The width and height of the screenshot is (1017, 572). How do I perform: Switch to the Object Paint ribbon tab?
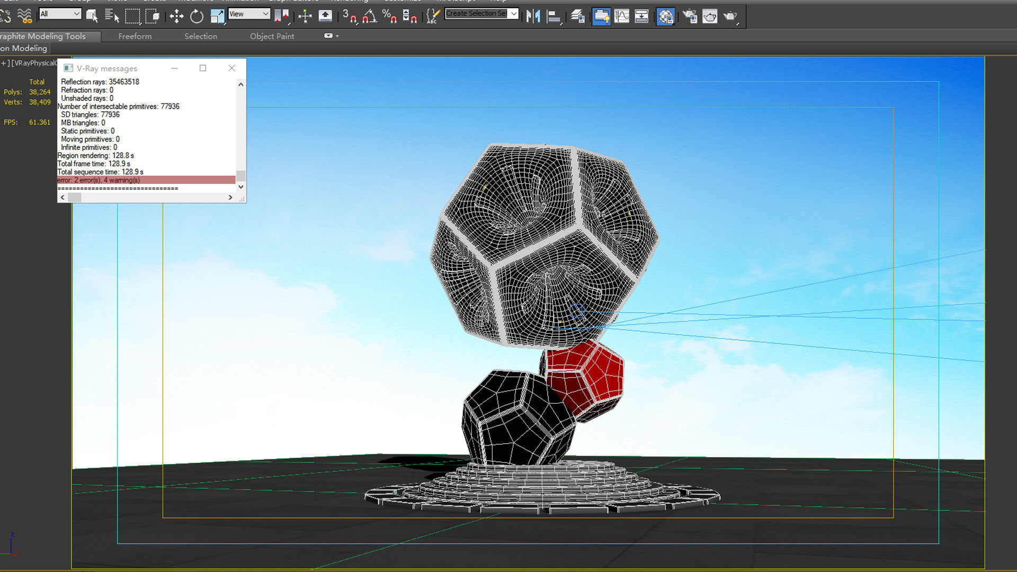(272, 36)
